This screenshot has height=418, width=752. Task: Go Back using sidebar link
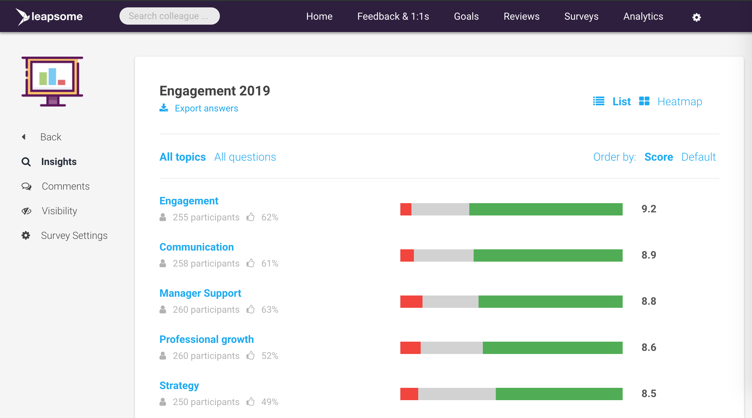51,137
